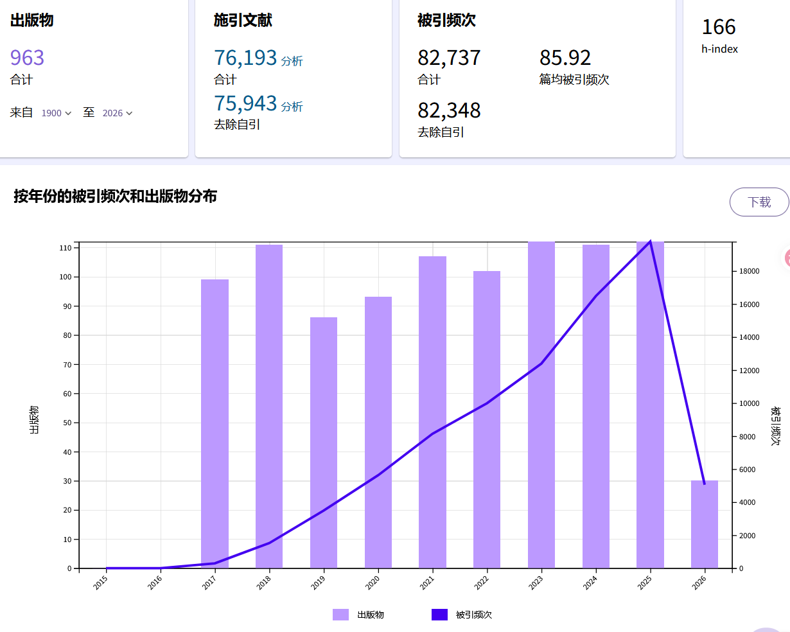Open the 963 publications total link

27,58
